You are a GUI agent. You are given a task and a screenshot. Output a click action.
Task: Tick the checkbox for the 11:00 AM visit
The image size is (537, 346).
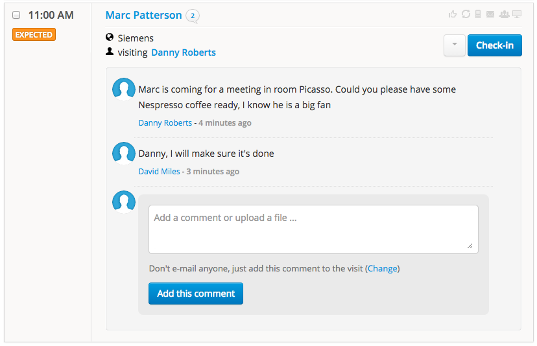pyautogui.click(x=17, y=15)
